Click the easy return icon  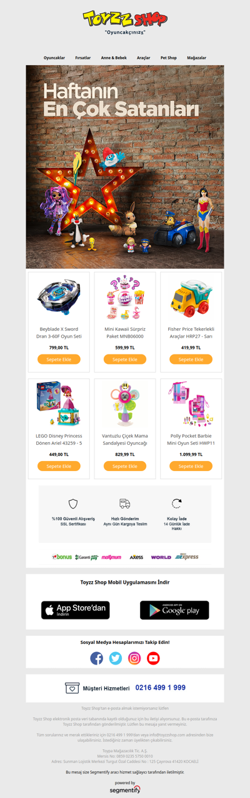coord(177,504)
